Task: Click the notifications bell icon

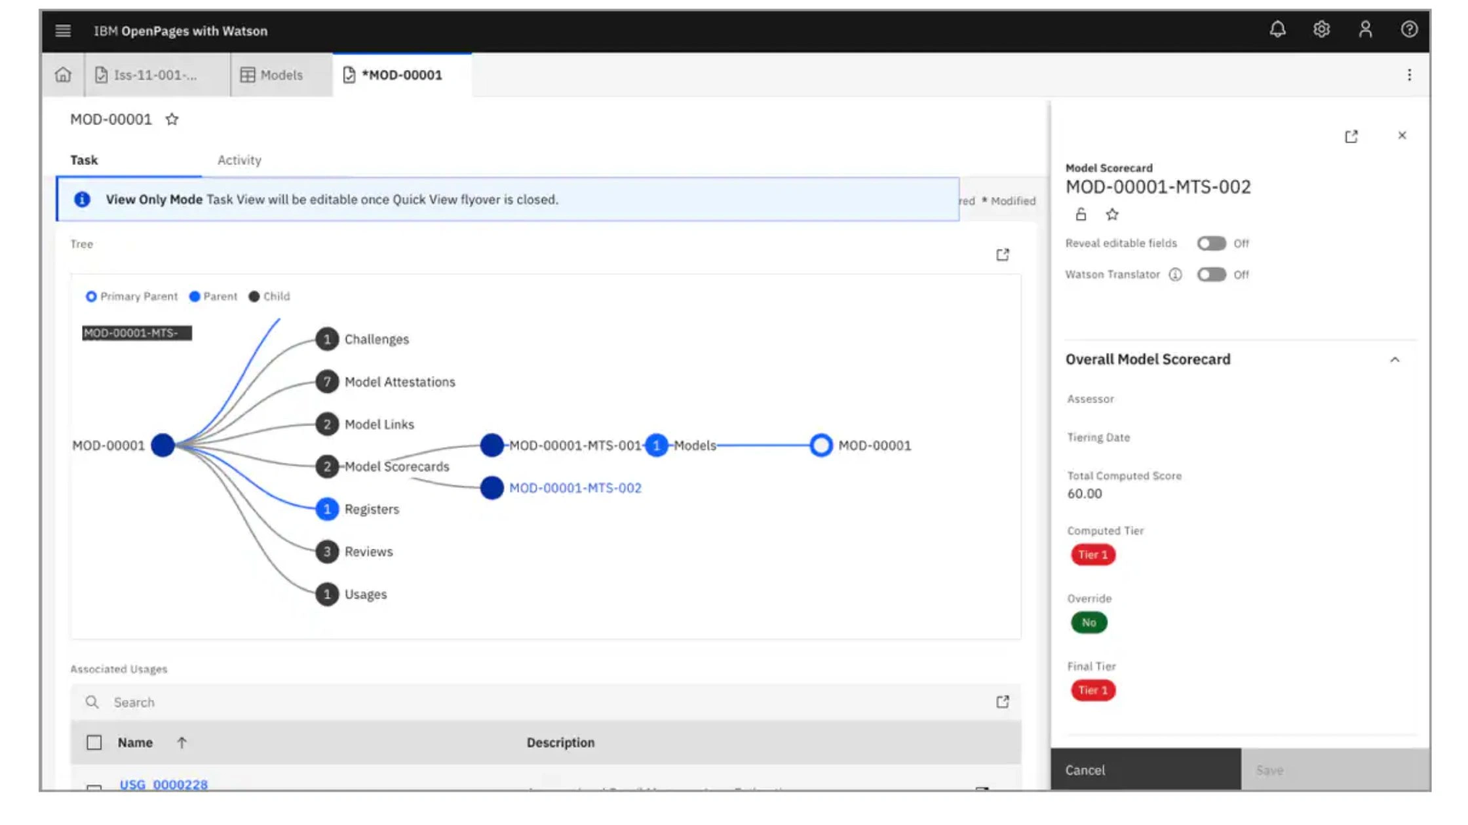Action: click(x=1277, y=29)
